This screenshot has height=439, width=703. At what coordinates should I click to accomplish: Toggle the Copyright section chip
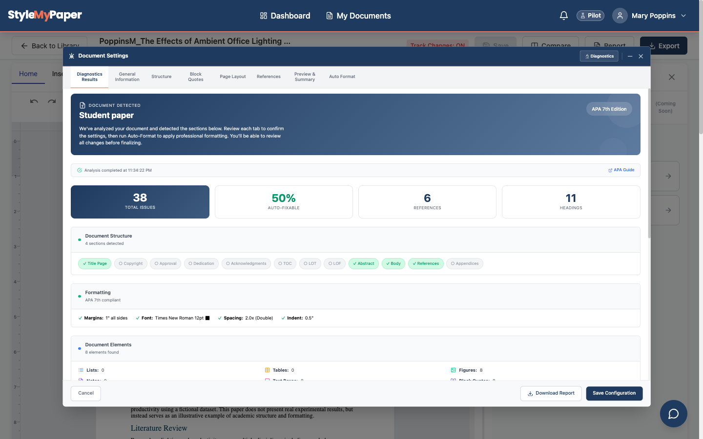(x=131, y=263)
